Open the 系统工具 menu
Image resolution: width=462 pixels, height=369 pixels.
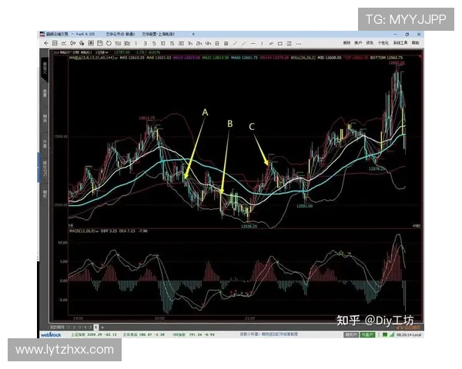tap(398, 44)
